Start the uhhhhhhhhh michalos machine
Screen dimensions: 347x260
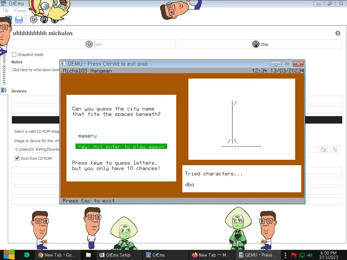pyautogui.click(x=94, y=44)
